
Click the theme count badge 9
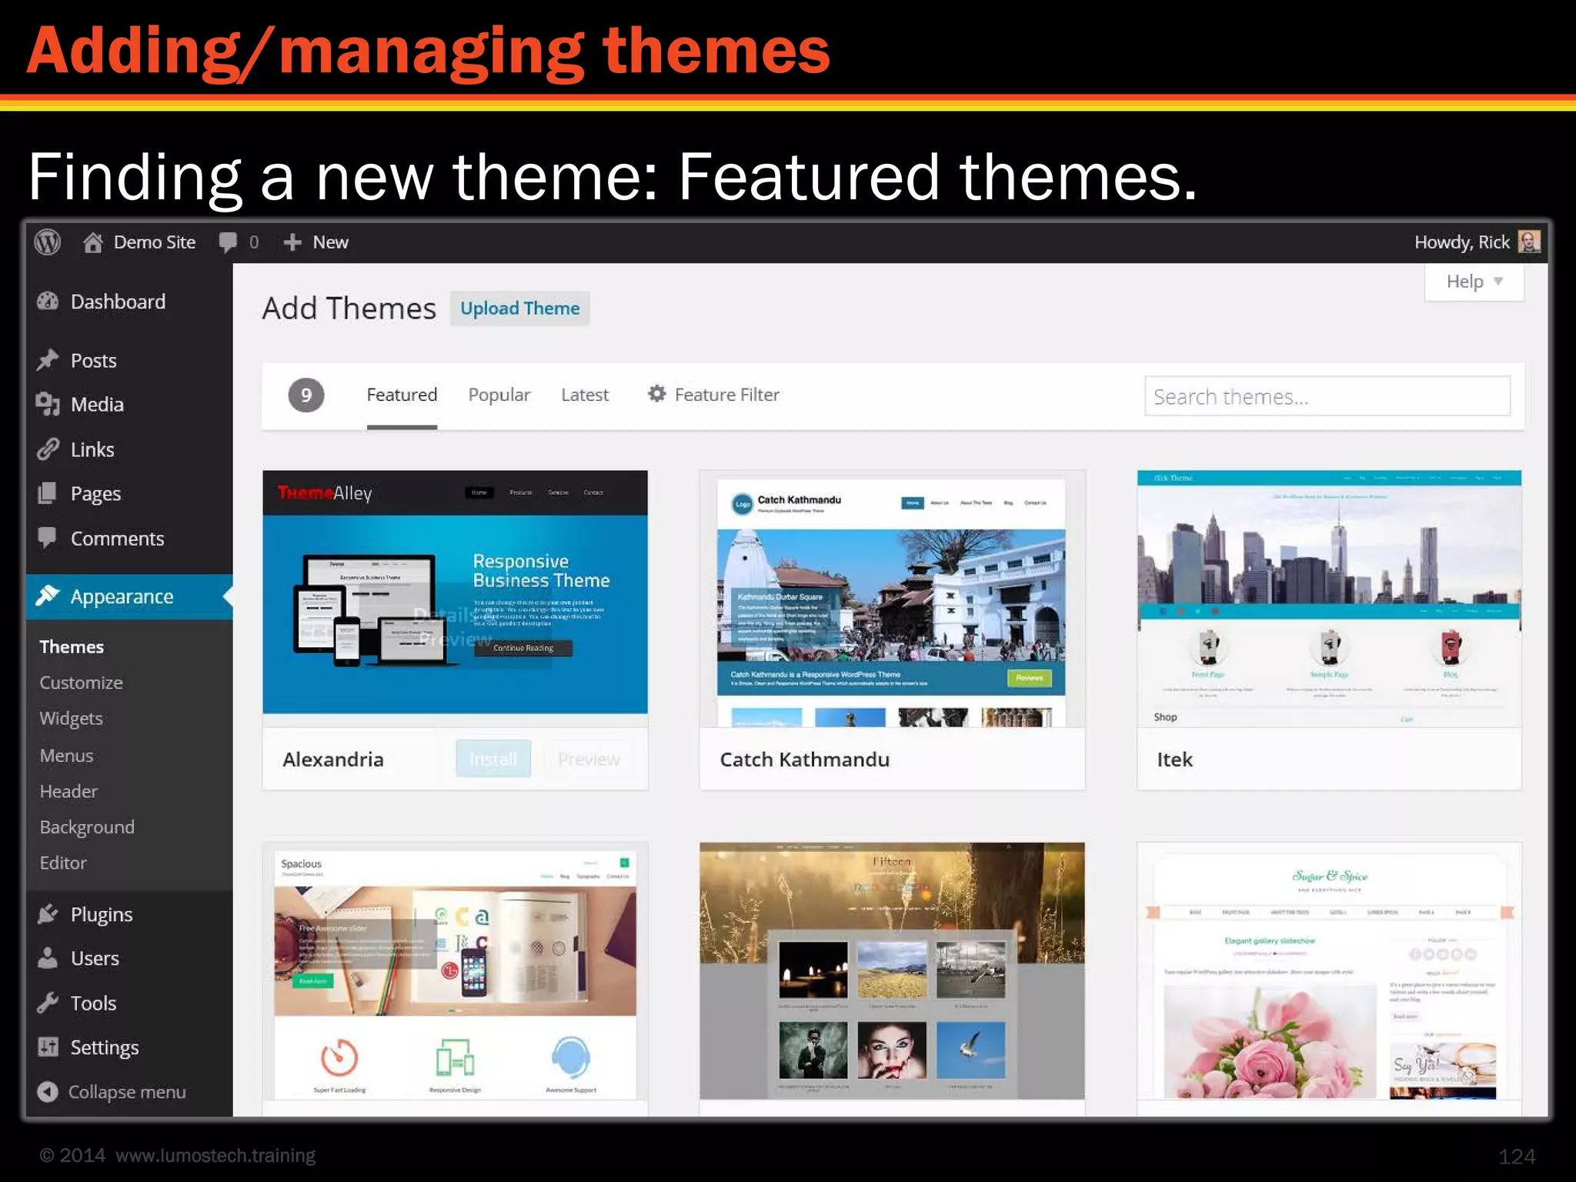[x=306, y=395]
